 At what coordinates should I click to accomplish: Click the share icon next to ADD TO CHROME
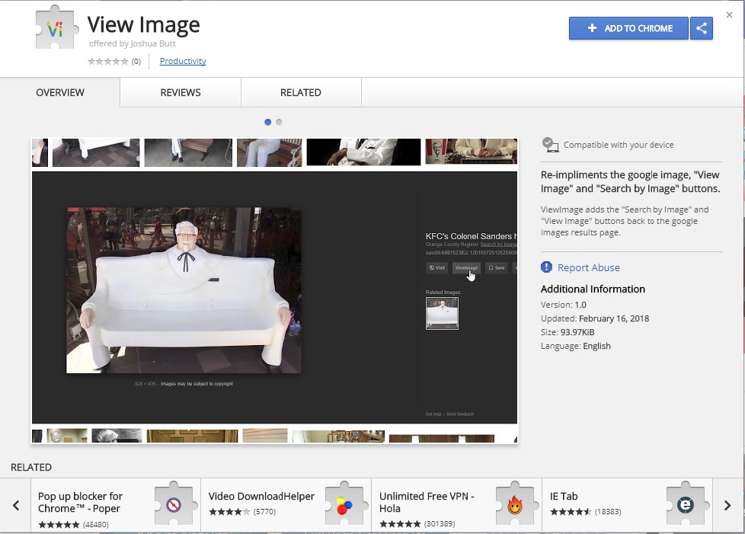[x=699, y=28]
